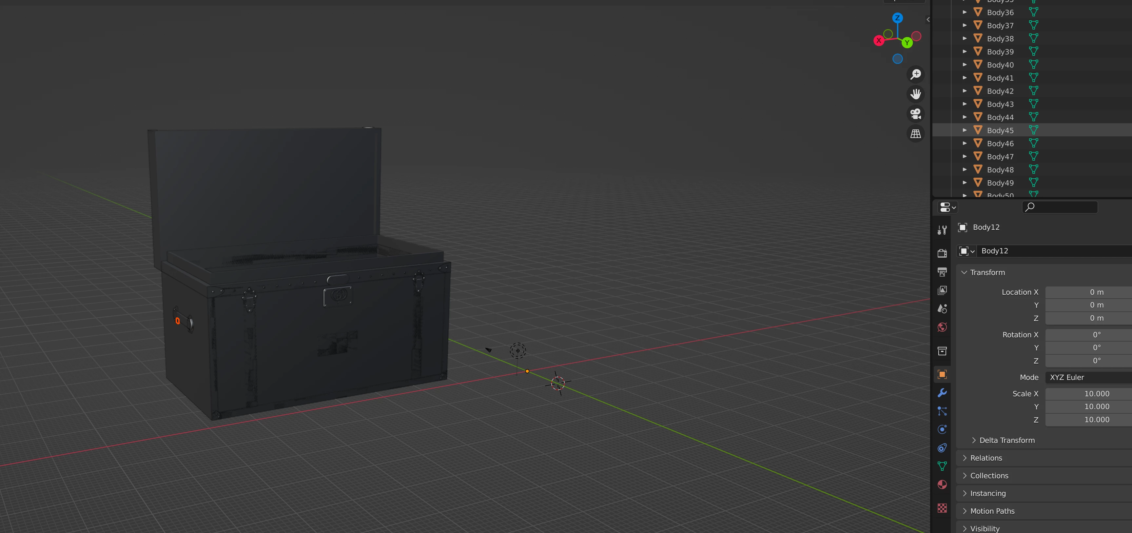Toggle perspective/orthographic grid button
This screenshot has width=1132, height=533.
(x=915, y=134)
